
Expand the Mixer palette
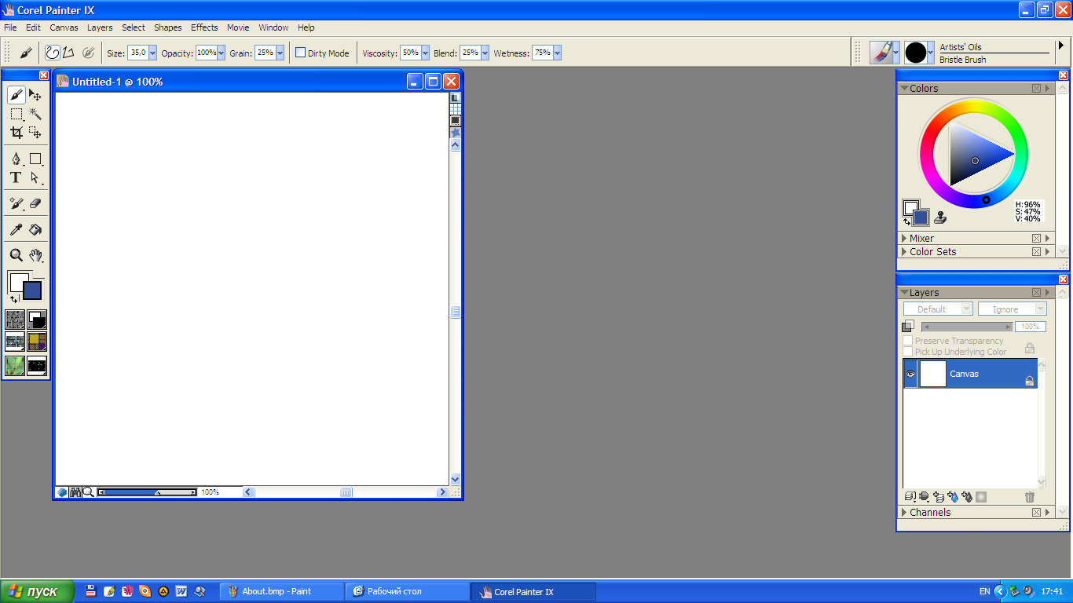click(x=905, y=239)
